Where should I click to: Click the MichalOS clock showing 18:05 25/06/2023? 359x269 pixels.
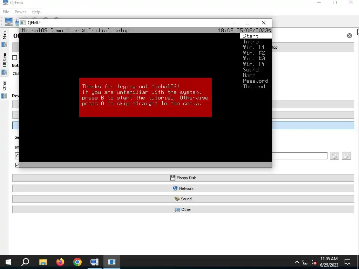pos(243,30)
